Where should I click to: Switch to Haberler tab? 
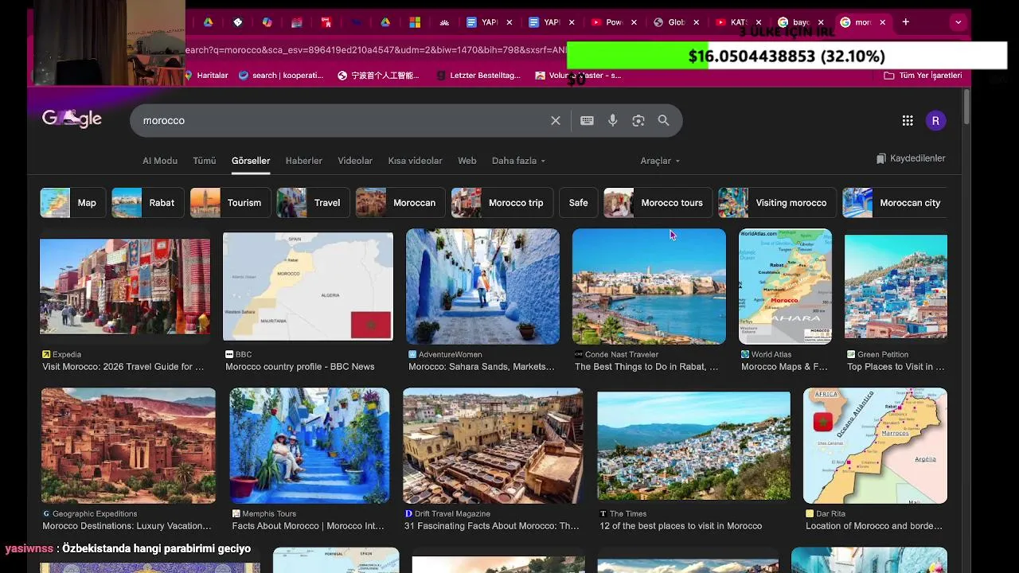click(x=304, y=161)
